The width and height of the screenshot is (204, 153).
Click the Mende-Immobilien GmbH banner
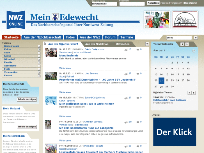click(x=185, y=20)
